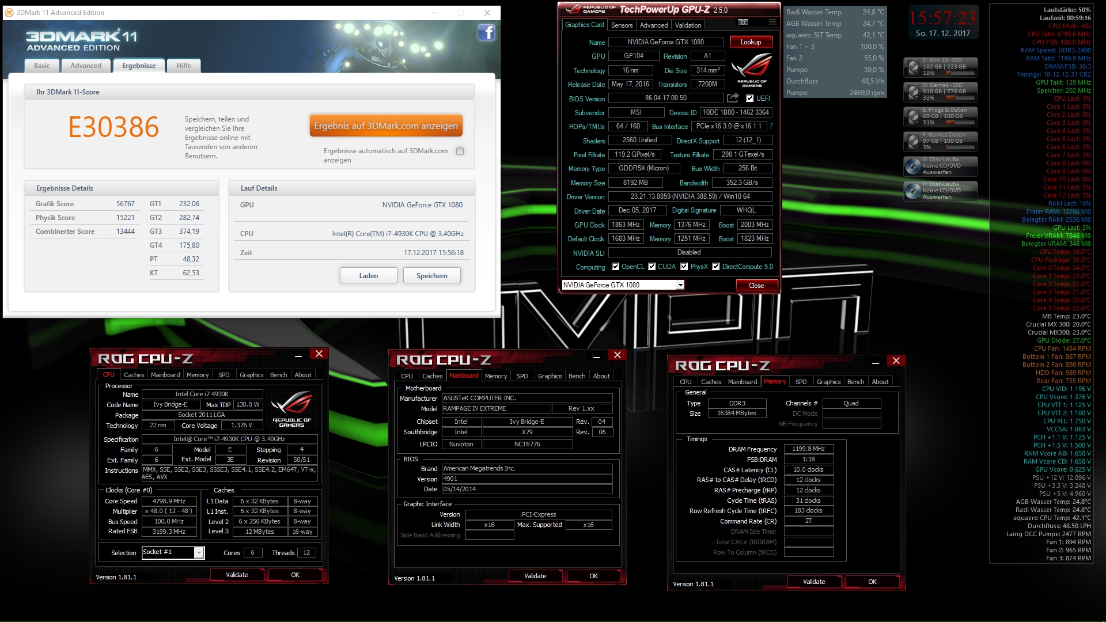The image size is (1106, 622).
Task: Click the Laden button
Action: coord(369,276)
